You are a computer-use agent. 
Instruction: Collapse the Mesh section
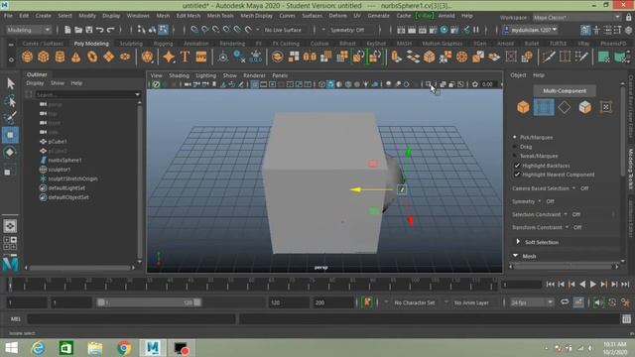(516, 256)
